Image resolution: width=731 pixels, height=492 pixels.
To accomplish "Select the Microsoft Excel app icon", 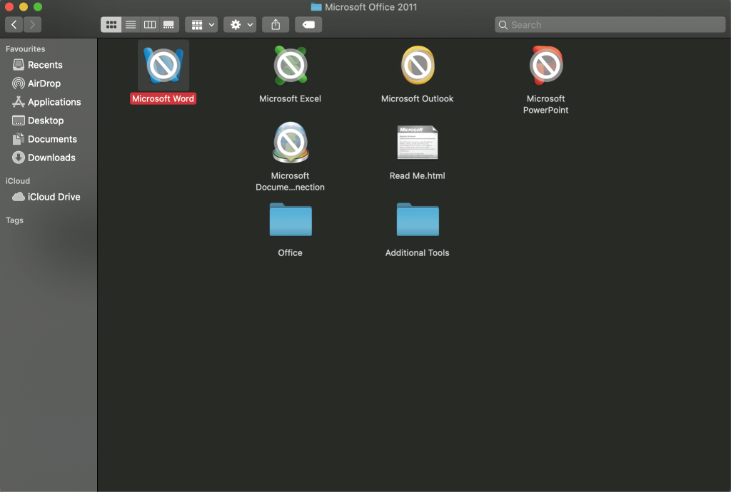I will click(x=291, y=65).
